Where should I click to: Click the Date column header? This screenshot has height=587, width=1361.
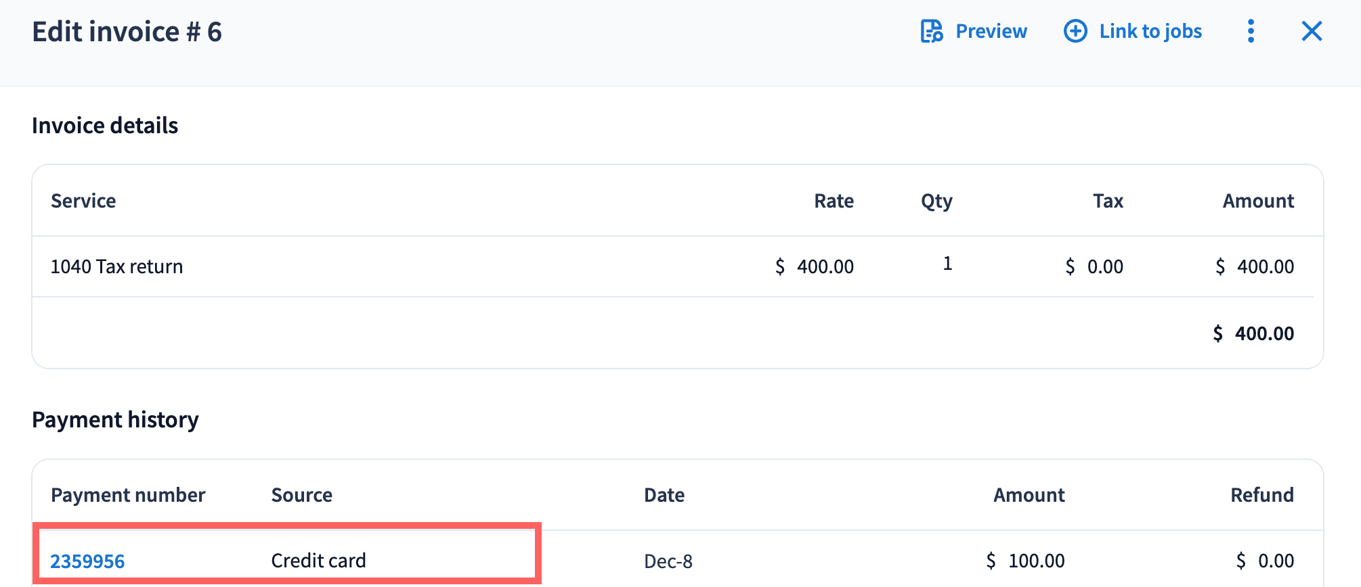click(664, 495)
